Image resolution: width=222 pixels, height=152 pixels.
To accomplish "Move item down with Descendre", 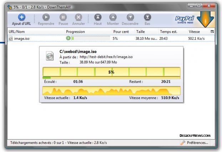I will (130, 17).
